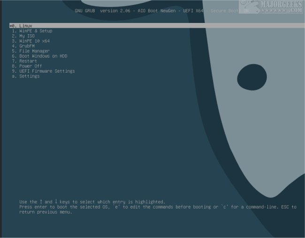This screenshot has height=238, width=305.
Task: Click the 'Use the ↑ and ↓ keys' help line
Action: (92, 202)
